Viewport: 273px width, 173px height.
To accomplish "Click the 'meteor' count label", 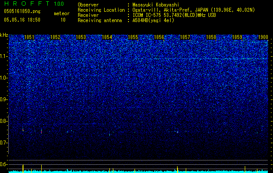I will [62, 13].
